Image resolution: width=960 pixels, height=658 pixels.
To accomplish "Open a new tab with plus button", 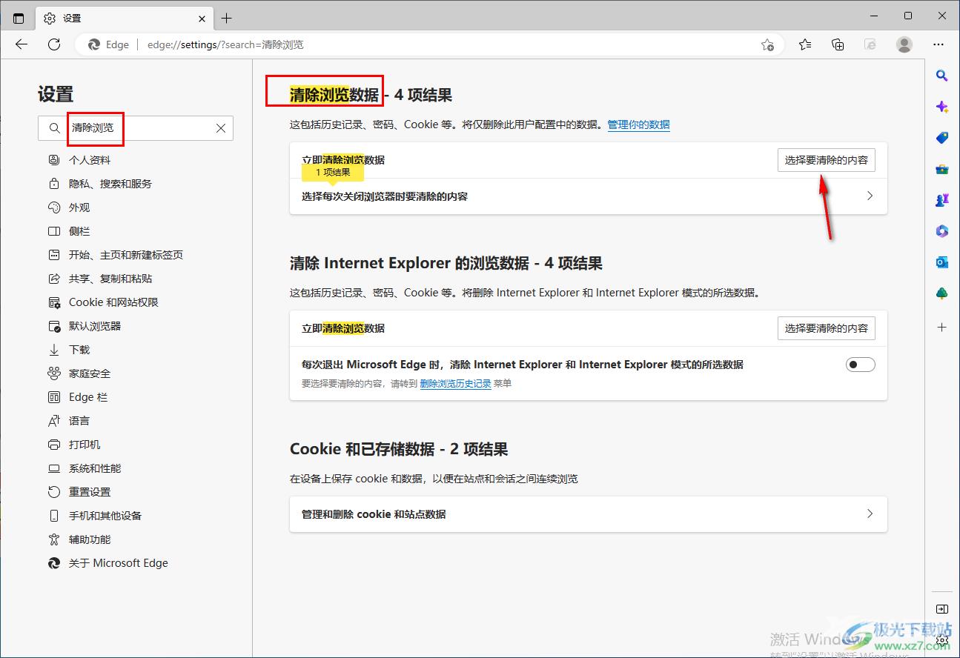I will pyautogui.click(x=227, y=18).
